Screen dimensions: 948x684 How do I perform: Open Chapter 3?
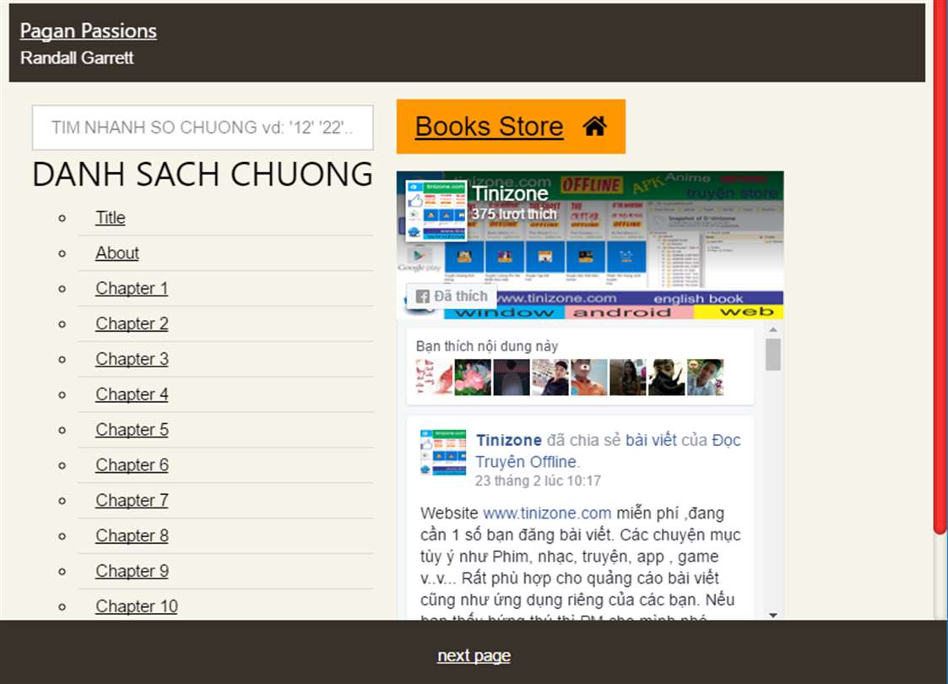click(x=132, y=359)
